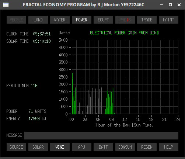Click the 5000 label on Watts axis
185x159 pixels.
63,40
